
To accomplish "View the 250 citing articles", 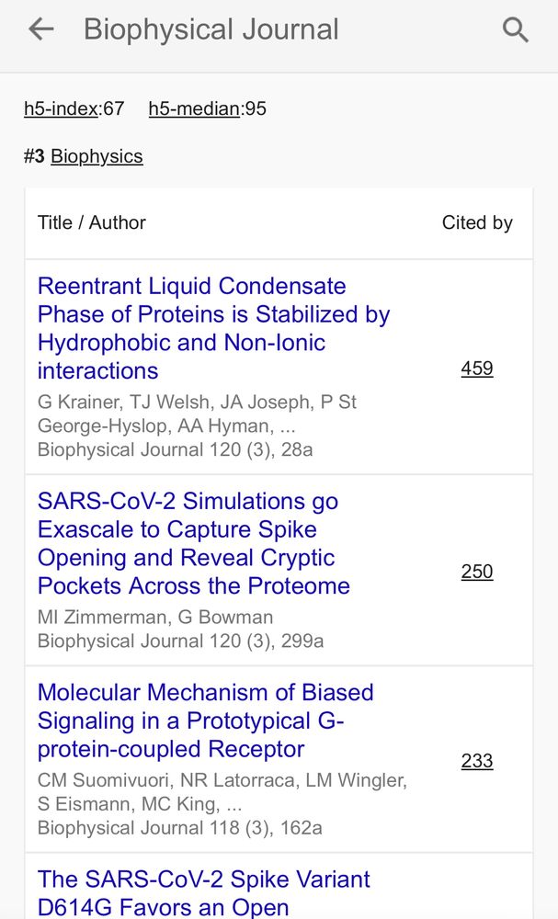I will point(477,572).
